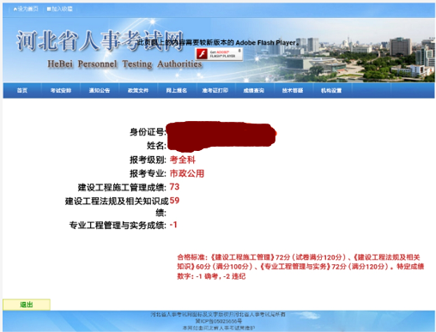Screen dimensions: 436x332
Task: Click the home icon beside 设为首页
Action: point(15,9)
